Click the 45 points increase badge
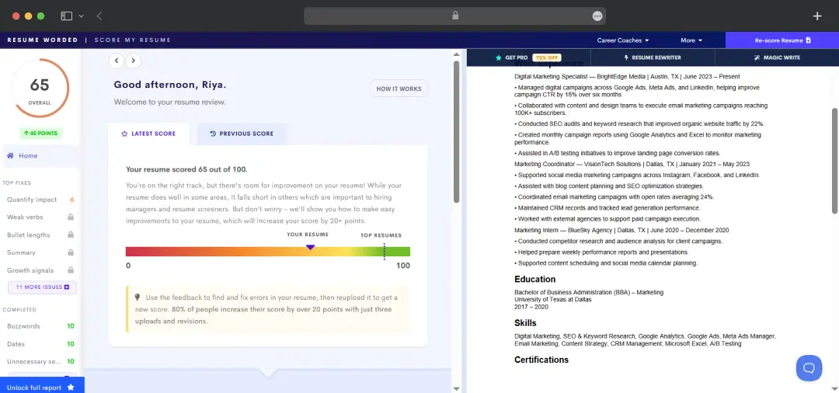This screenshot has width=839, height=393. coord(40,133)
